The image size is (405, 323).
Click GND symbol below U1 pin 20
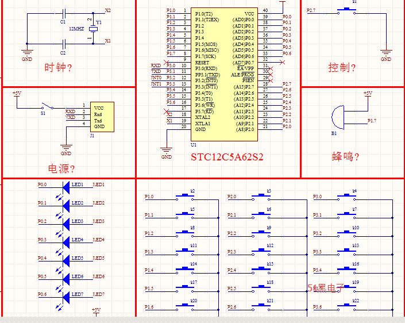click(167, 152)
